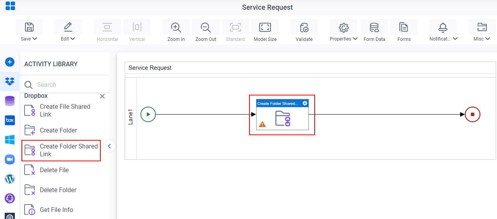497x219 pixels.
Task: Select the purple database sidebar icon
Action: click(10, 101)
